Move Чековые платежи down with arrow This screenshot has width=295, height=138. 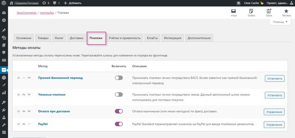click(29, 94)
